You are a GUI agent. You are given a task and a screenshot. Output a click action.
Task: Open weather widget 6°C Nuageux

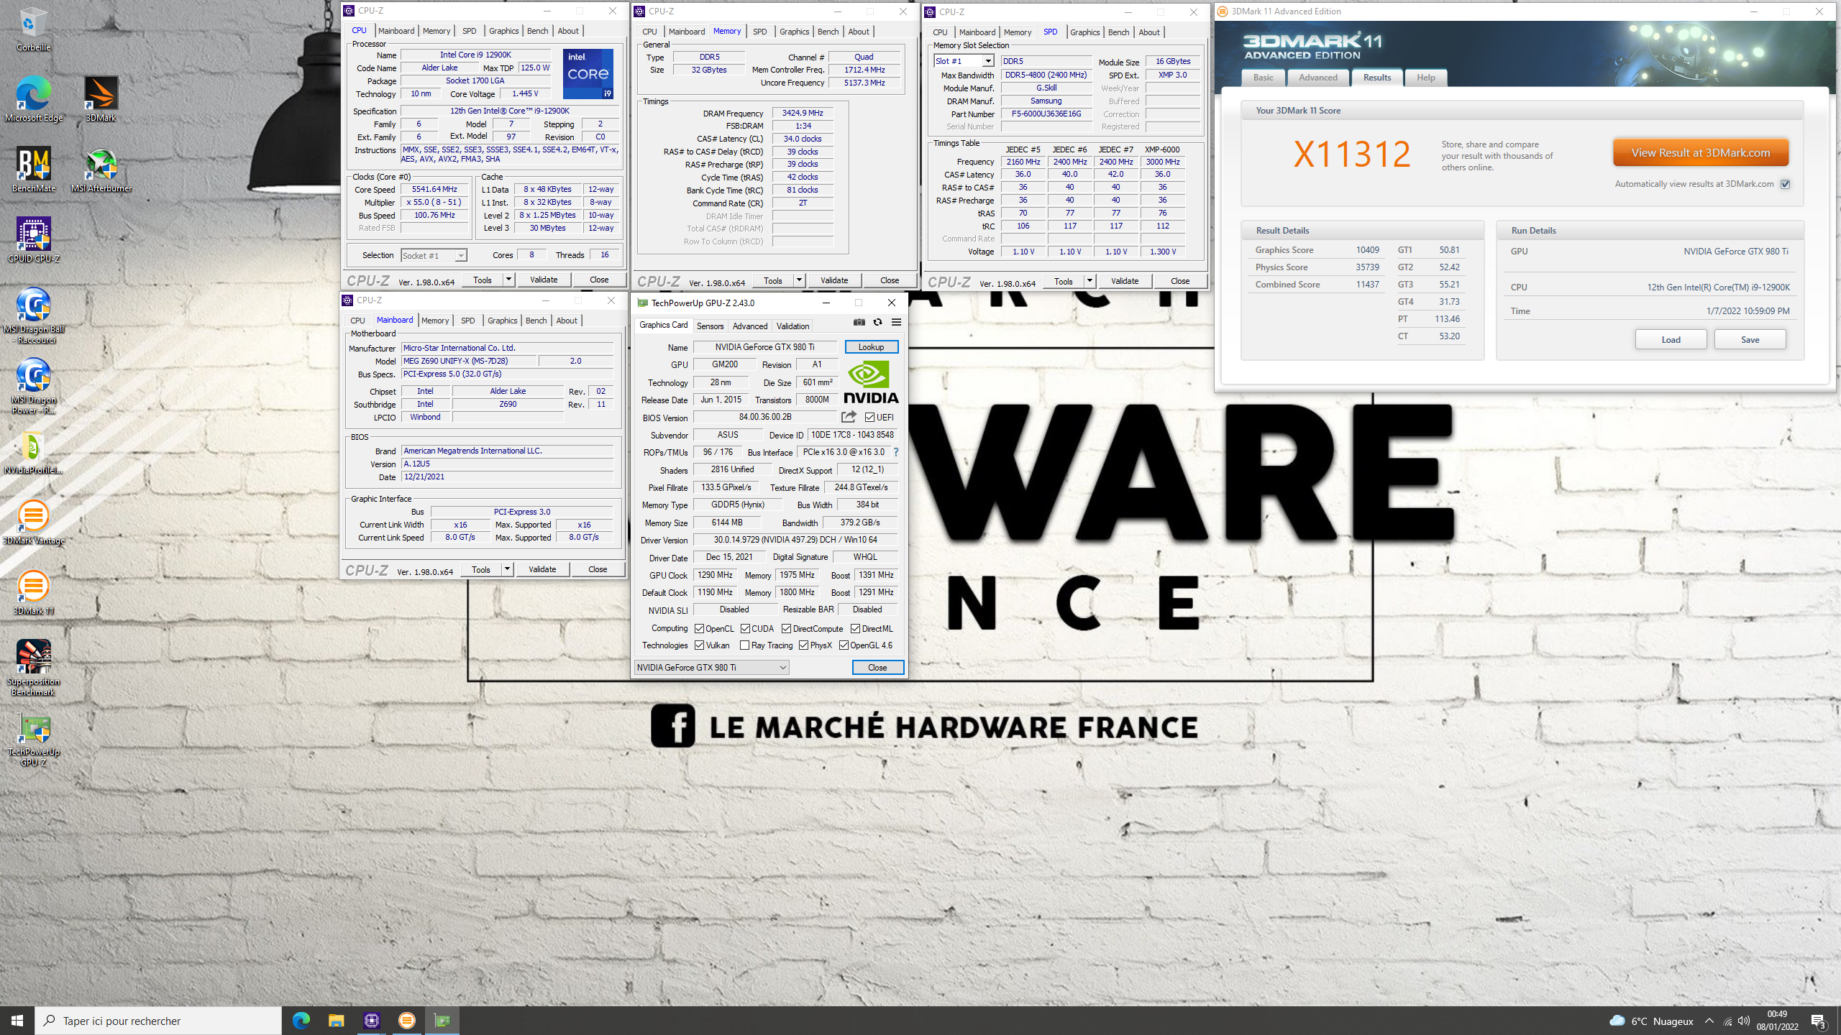1652,1021
